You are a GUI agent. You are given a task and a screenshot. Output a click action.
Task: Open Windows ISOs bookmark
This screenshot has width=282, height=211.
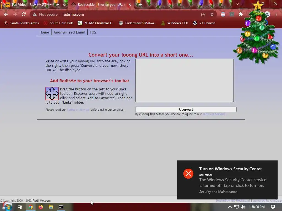[x=175, y=23]
